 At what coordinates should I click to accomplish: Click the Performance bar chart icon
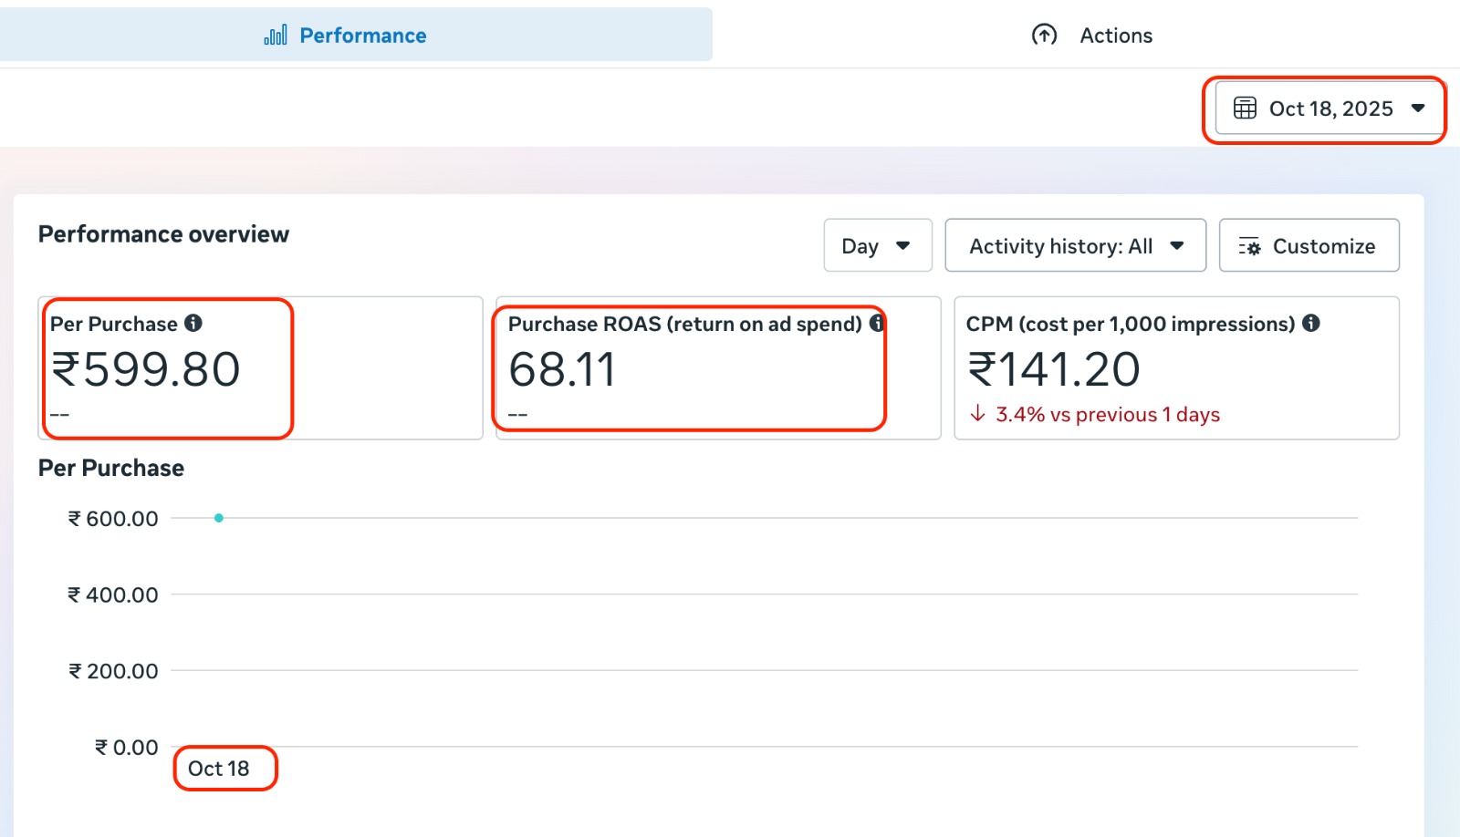coord(276,35)
